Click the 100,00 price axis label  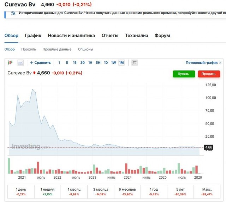[210, 98]
